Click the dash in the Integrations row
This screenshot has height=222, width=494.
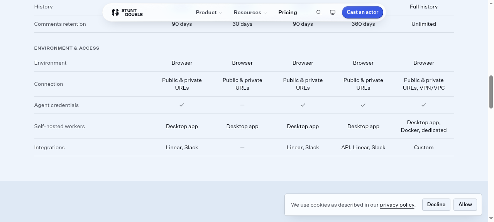[242, 147]
